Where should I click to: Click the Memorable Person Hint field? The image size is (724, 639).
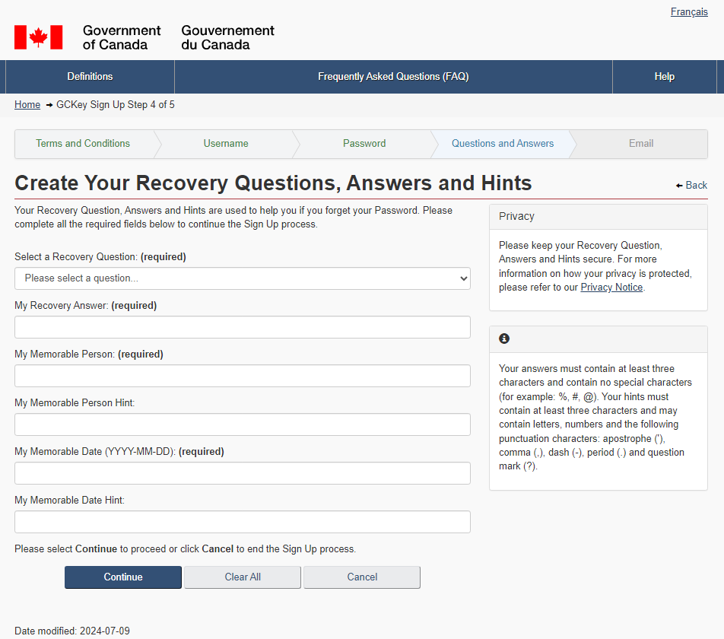pyautogui.click(x=242, y=424)
